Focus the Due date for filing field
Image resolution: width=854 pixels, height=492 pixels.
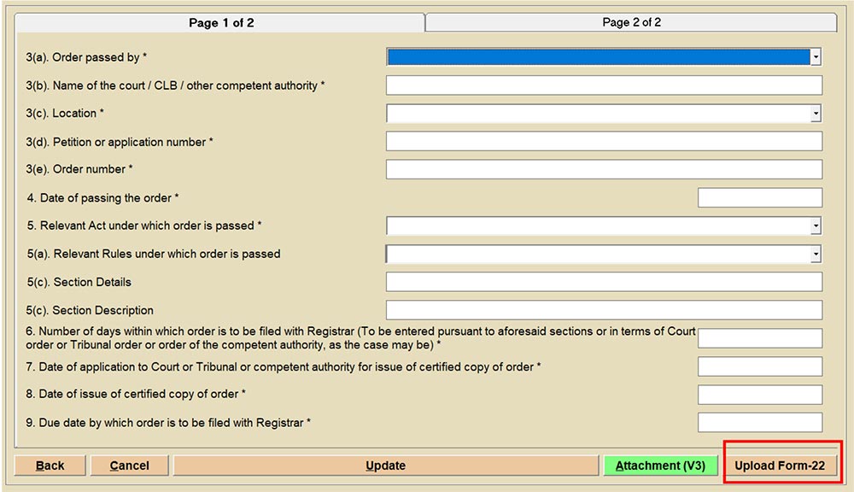tap(759, 423)
